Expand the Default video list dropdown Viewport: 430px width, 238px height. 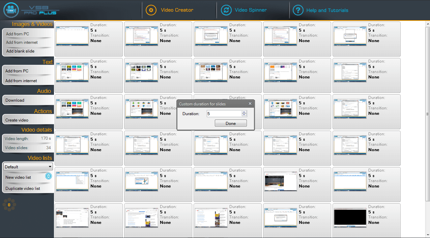[x=28, y=167]
